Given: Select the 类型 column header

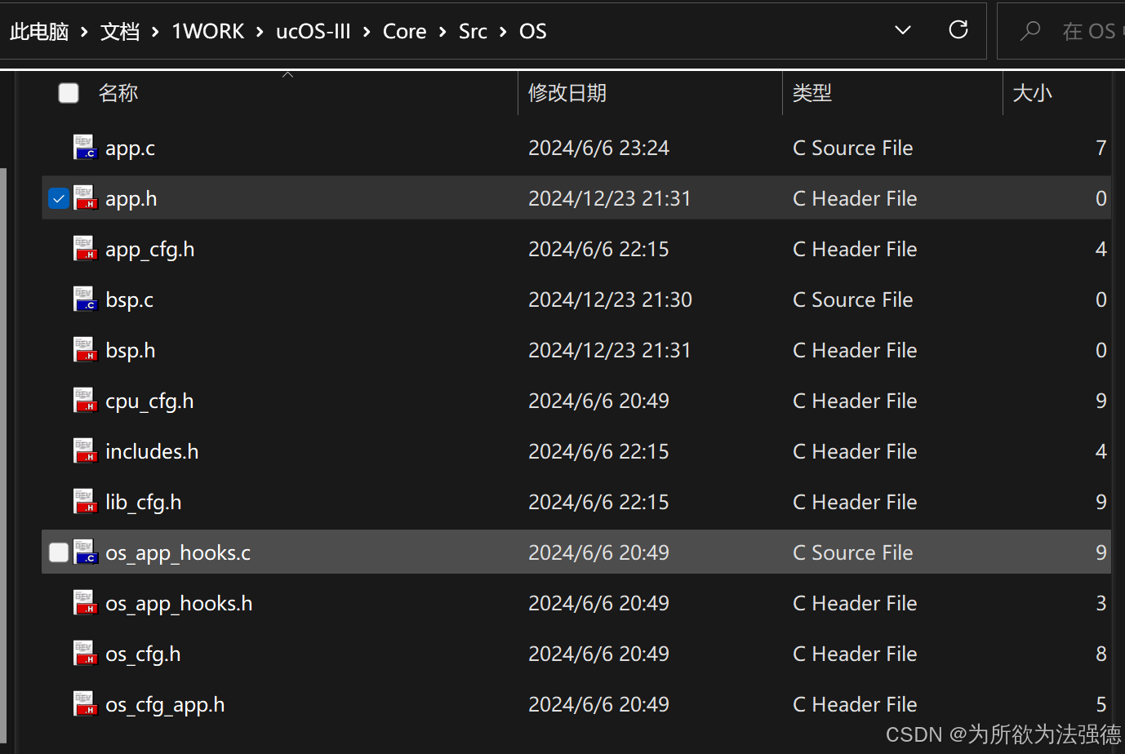Looking at the screenshot, I should (812, 92).
